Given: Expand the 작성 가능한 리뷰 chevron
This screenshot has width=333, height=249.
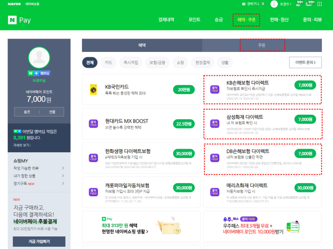Looking at the screenshot, I should click(x=63, y=168).
